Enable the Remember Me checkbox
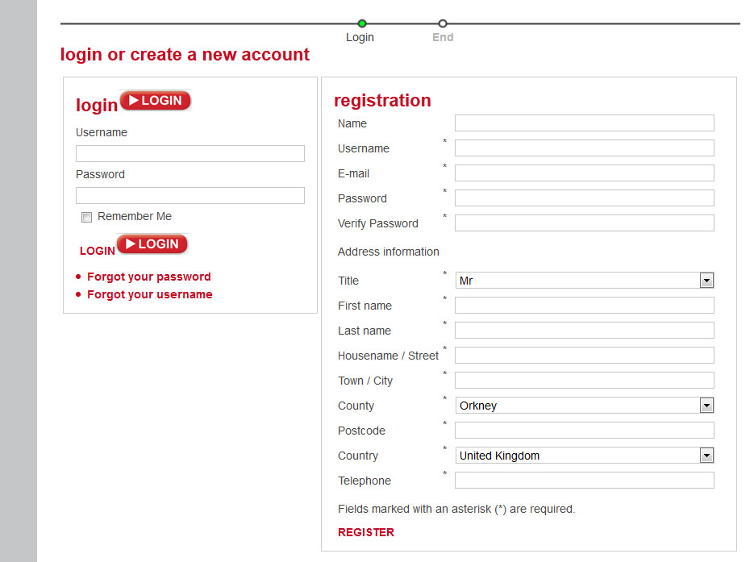Viewport: 754px width, 562px height. pos(86,217)
